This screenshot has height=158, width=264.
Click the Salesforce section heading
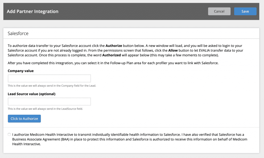(x=18, y=33)
